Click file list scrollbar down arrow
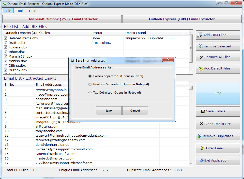The width and height of the screenshot is (244, 179). (191, 72)
